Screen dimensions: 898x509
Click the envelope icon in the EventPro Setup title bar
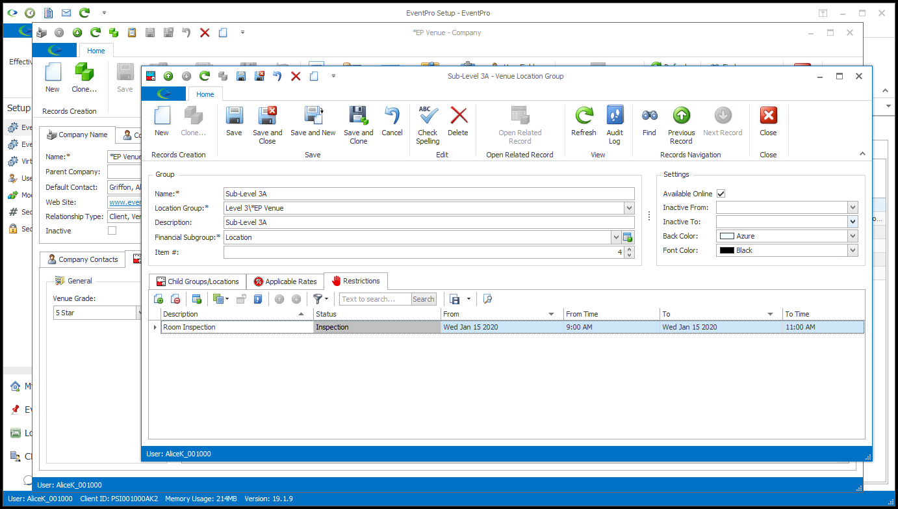(66, 12)
